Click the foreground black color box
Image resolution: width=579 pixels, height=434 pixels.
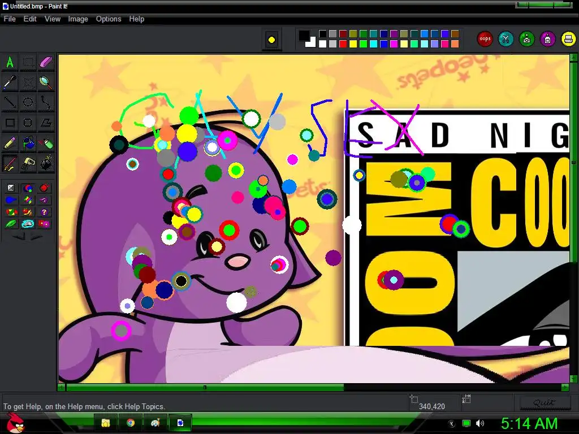(x=304, y=36)
